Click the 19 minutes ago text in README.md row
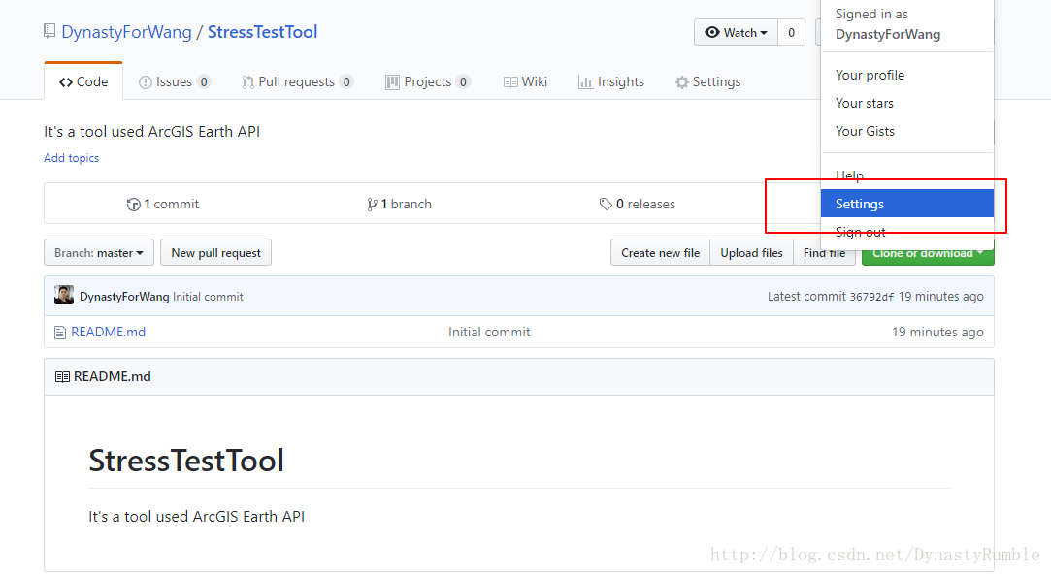 point(937,332)
